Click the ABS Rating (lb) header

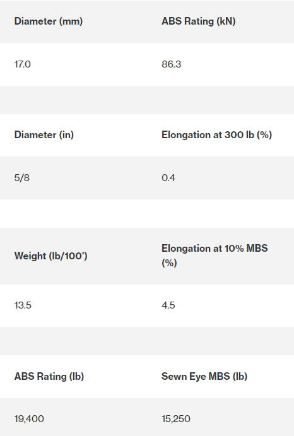pos(49,377)
